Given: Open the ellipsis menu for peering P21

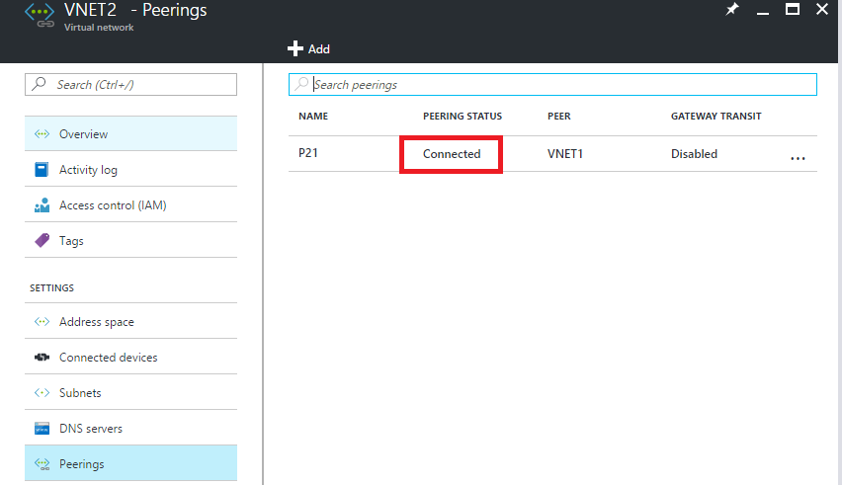Looking at the screenshot, I should [x=798, y=158].
